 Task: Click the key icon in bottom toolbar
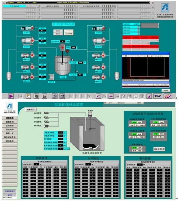20,96
